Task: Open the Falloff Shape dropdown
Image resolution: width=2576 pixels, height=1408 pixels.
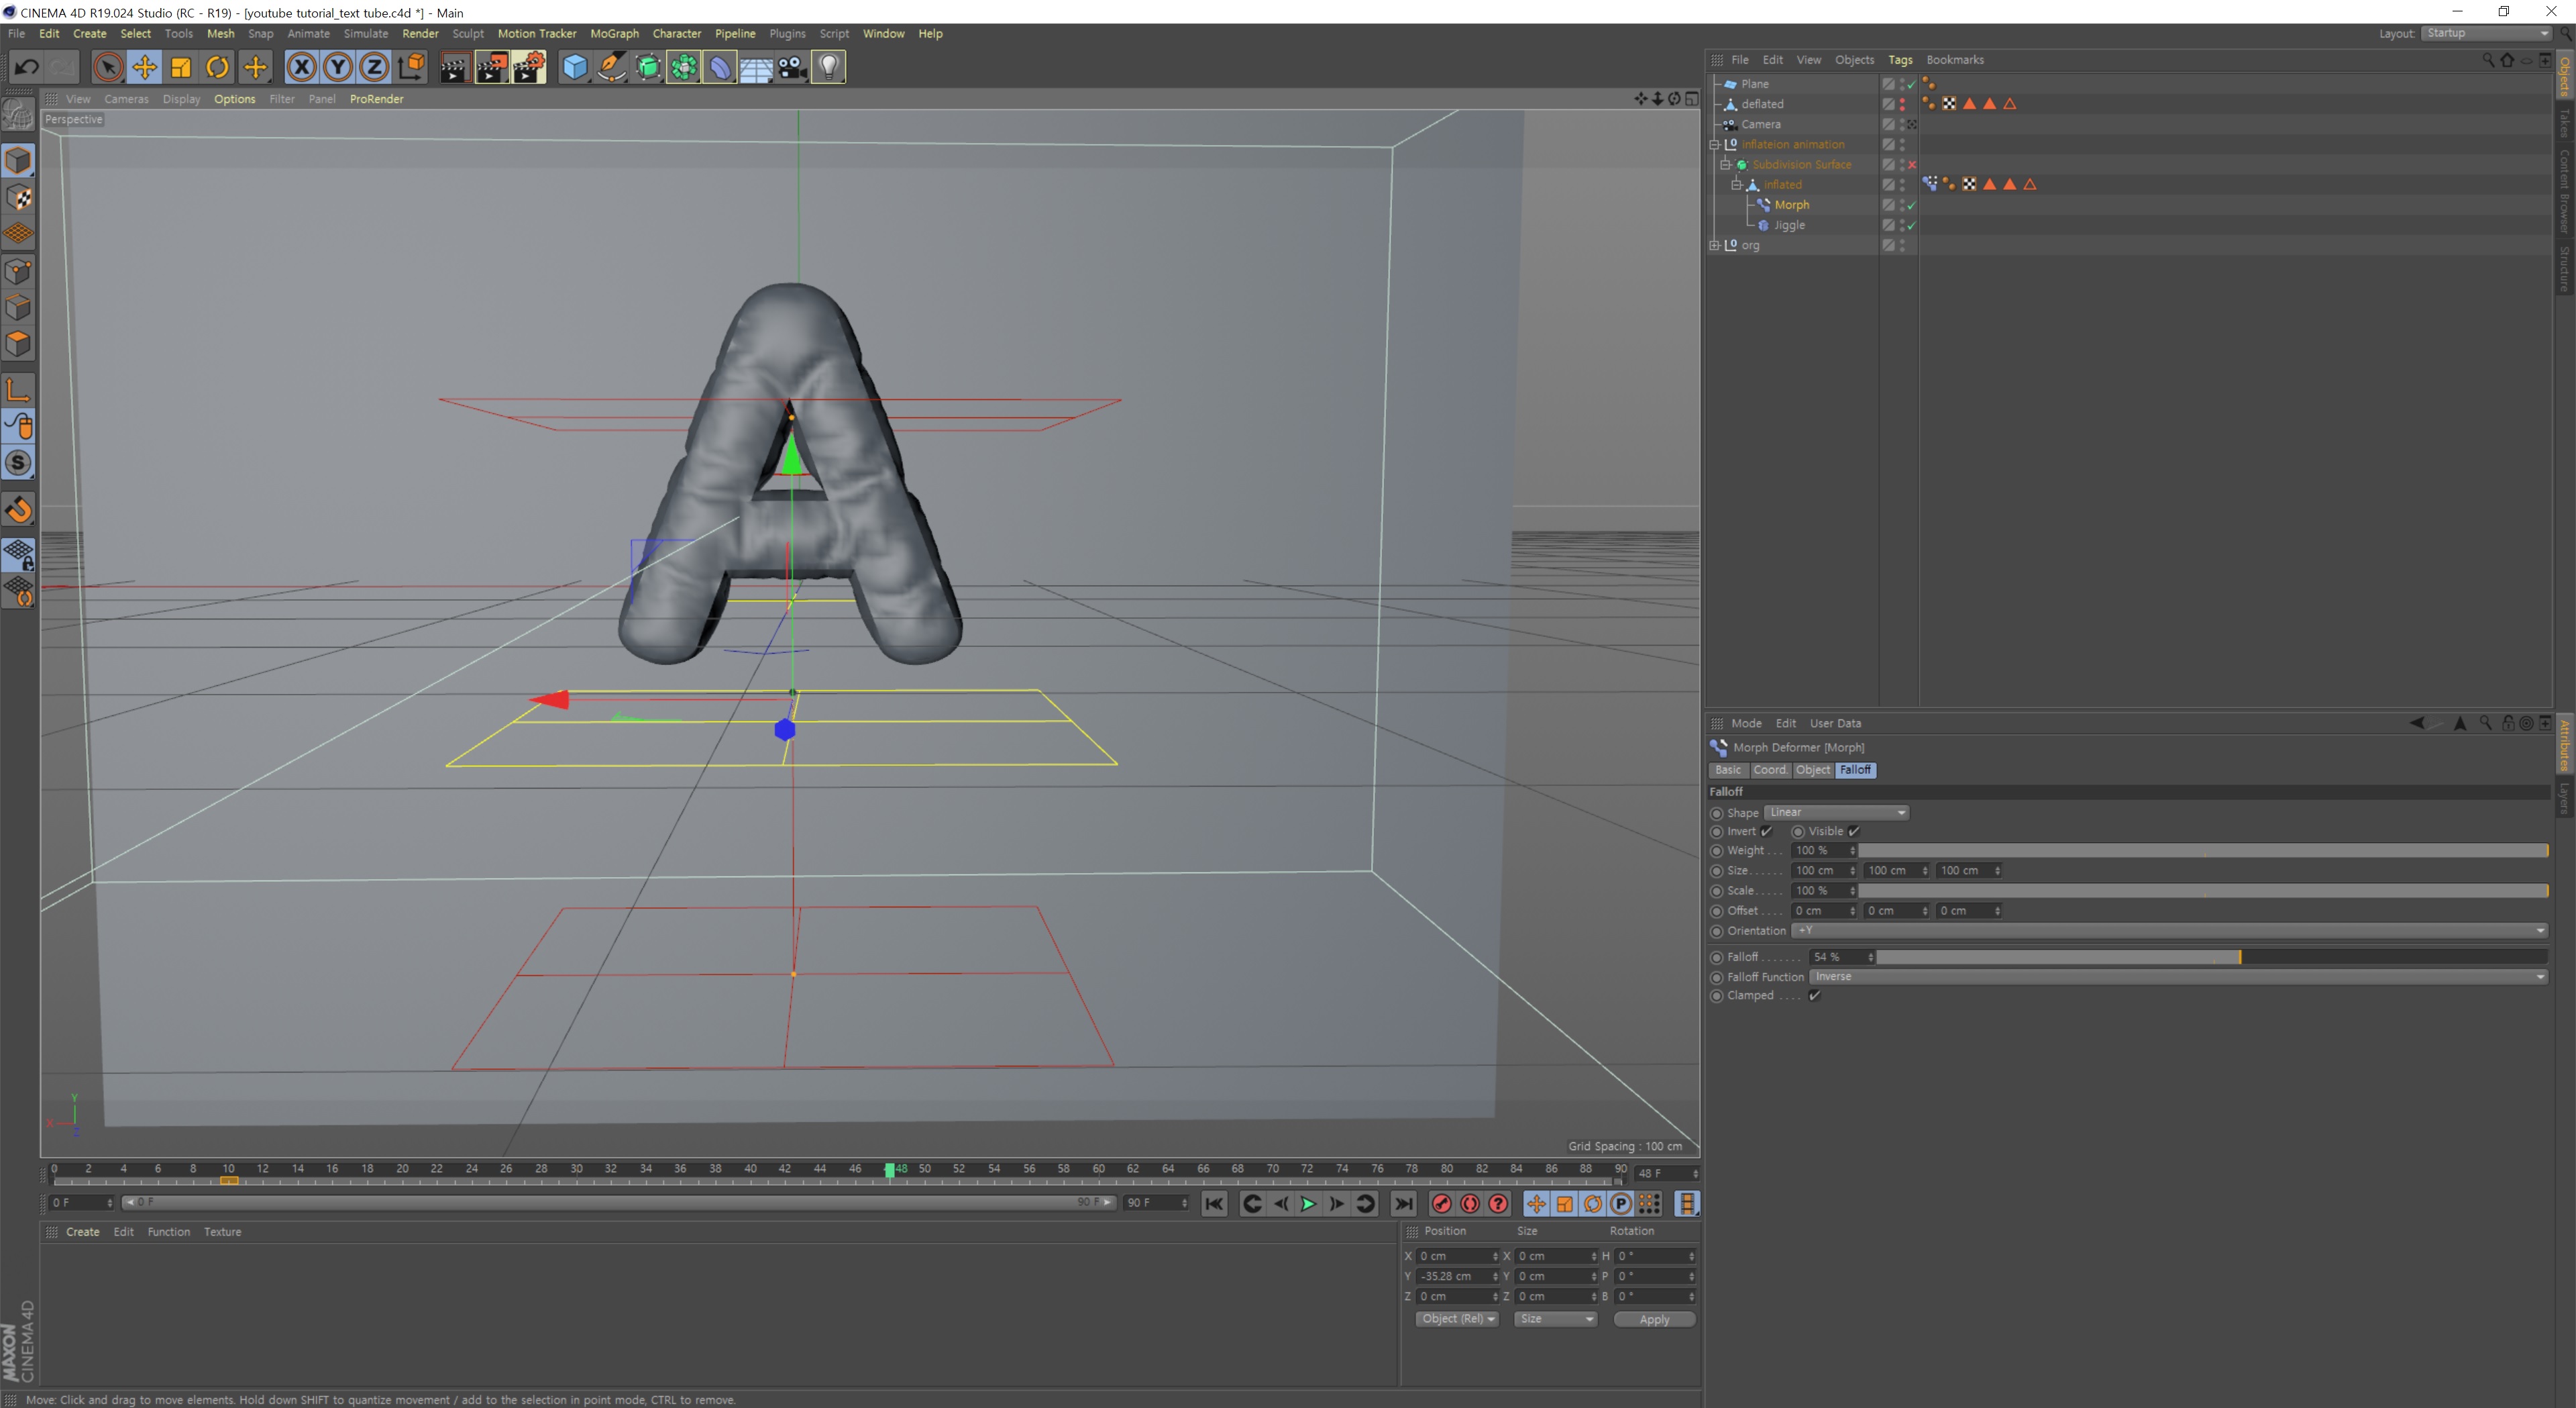Action: (x=1836, y=813)
